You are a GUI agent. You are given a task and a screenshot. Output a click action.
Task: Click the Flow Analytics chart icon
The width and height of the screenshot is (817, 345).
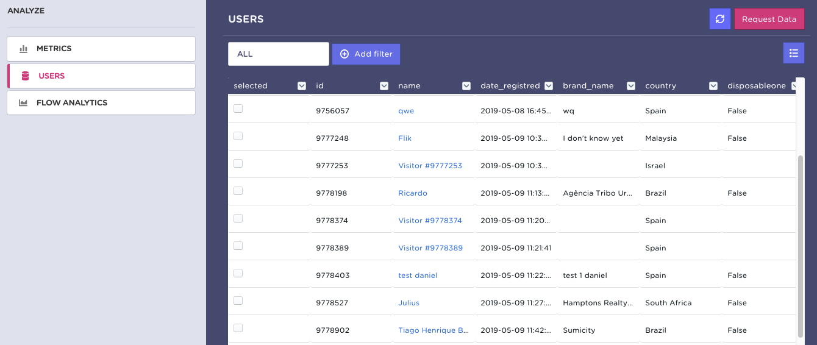pos(24,103)
